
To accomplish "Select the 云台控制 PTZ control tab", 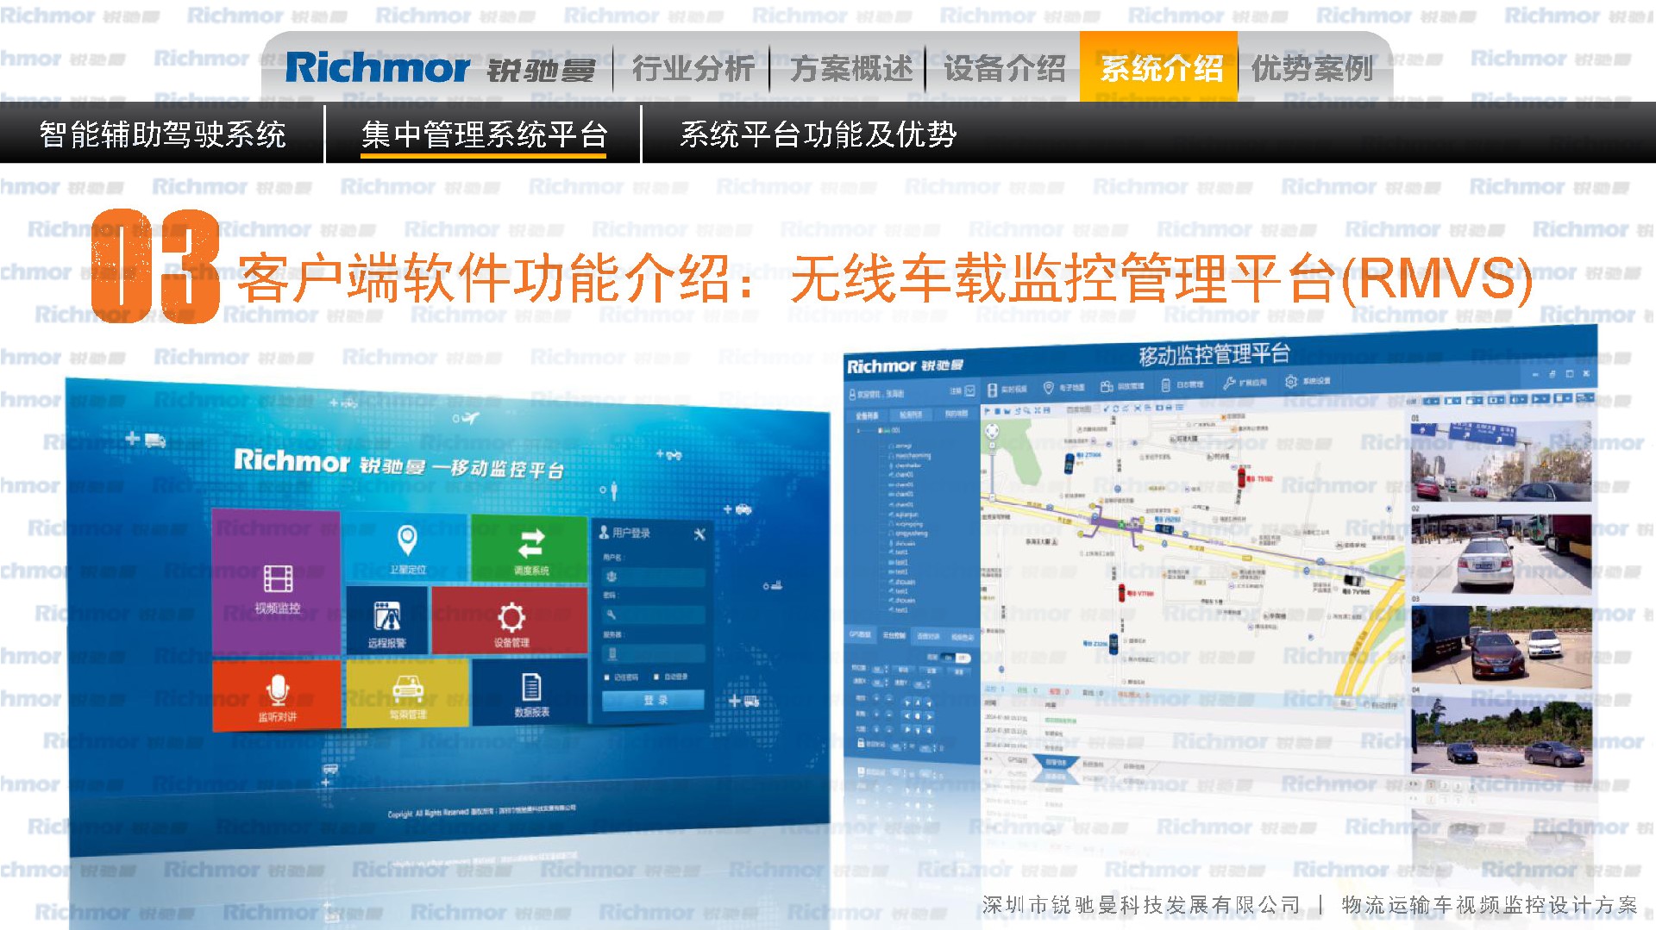I will coord(894,635).
